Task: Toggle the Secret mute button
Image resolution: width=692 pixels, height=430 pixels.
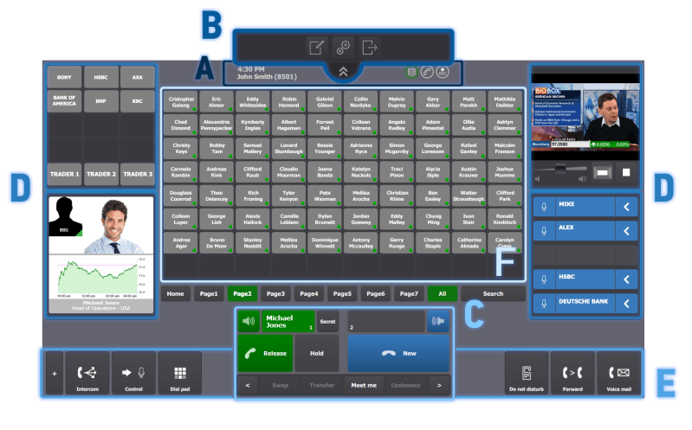Action: coord(327,322)
